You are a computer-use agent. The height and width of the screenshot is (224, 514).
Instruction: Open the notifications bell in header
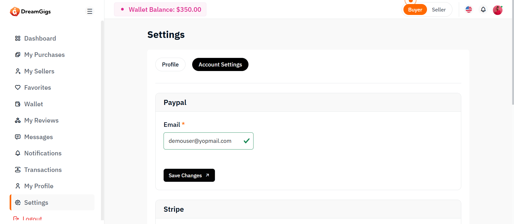click(x=483, y=10)
